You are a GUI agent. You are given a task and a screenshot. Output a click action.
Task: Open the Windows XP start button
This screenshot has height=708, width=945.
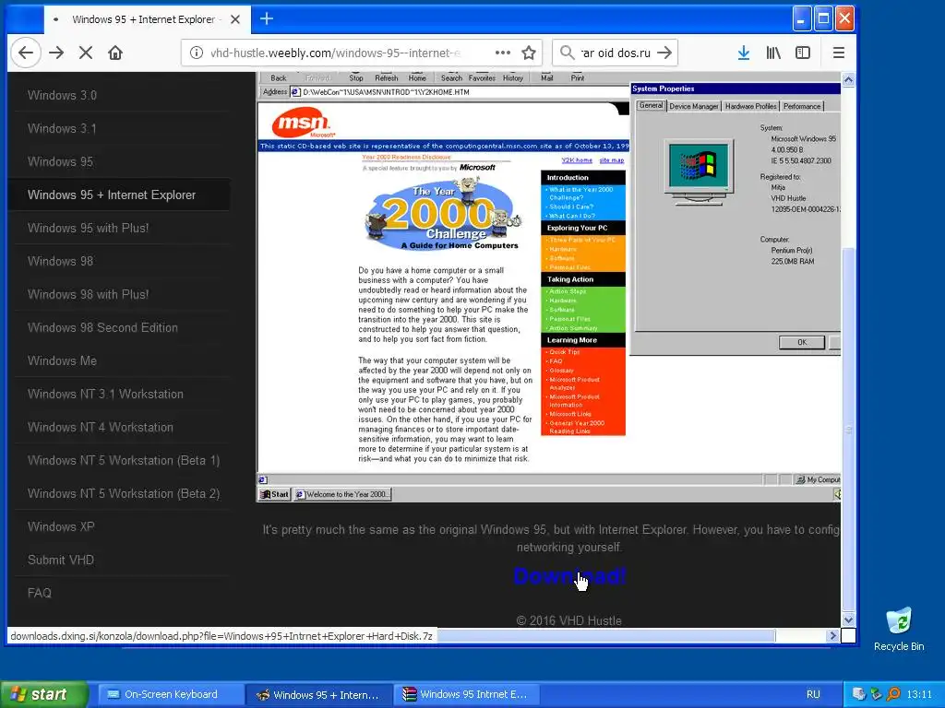tap(43, 694)
